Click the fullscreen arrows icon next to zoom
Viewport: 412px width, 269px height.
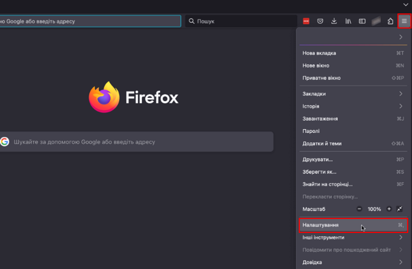coord(399,209)
